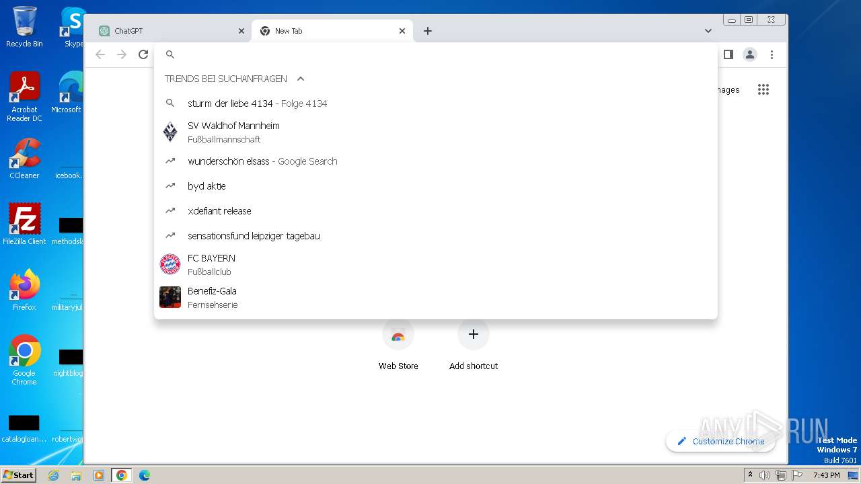The image size is (861, 484).
Task: Pick the byd aktie trending search
Action: pyautogui.click(x=436, y=186)
